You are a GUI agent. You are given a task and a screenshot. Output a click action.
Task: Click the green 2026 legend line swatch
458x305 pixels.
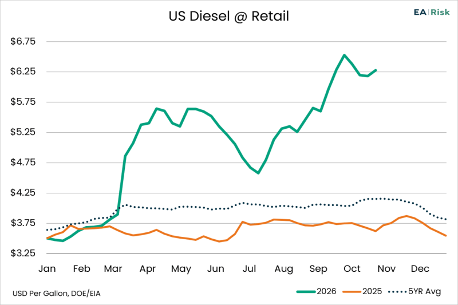[306, 292]
